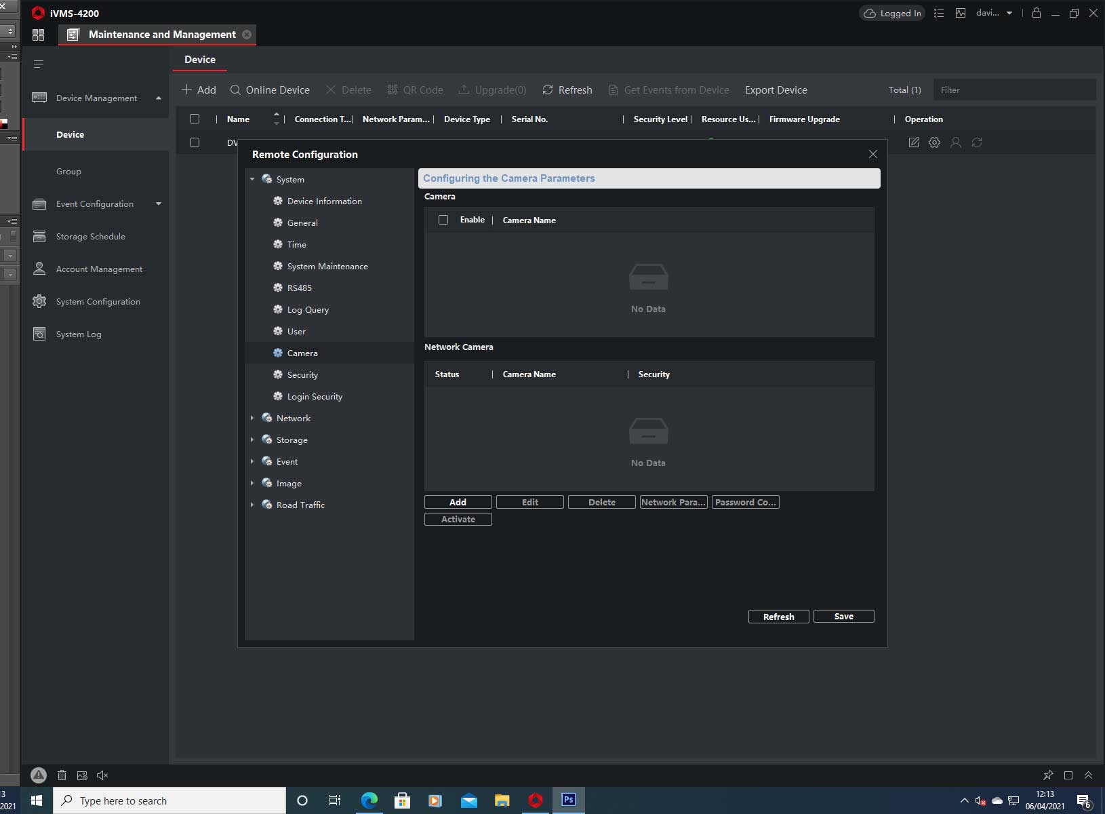Screen dimensions: 1105x814
Task: Check the select-all checkbox in device header
Action: click(195, 119)
